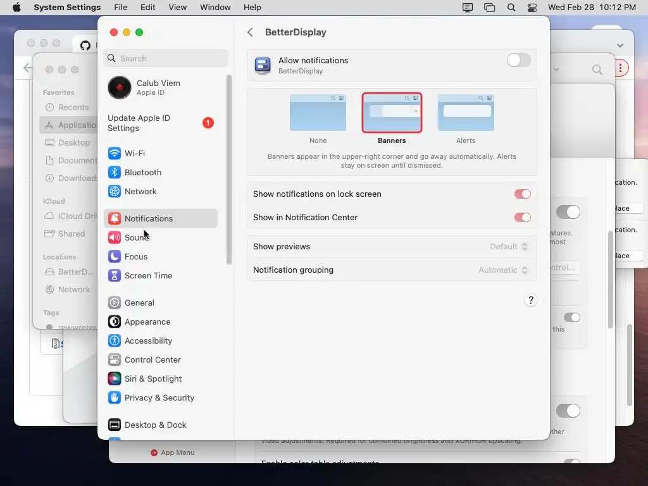Open Bluetooth settings icon
This screenshot has height=486, width=648.
click(115, 172)
